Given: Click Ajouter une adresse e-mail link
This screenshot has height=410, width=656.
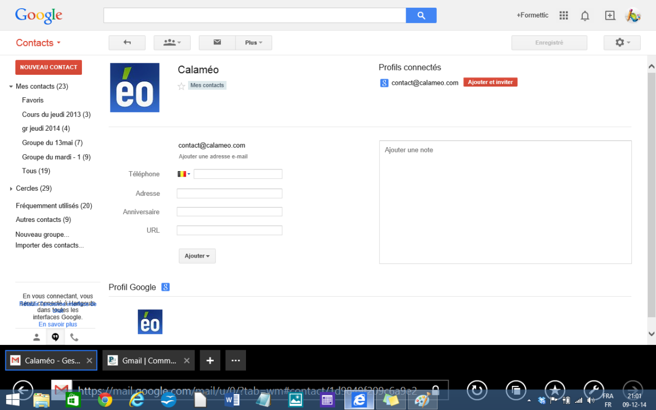Looking at the screenshot, I should [213, 156].
